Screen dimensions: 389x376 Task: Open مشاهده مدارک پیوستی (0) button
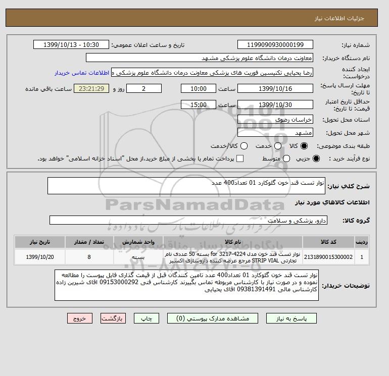[x=213, y=318]
